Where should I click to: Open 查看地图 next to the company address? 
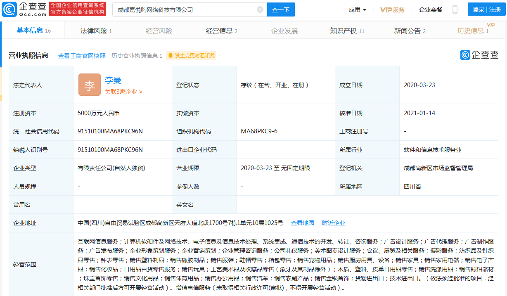pos(303,223)
